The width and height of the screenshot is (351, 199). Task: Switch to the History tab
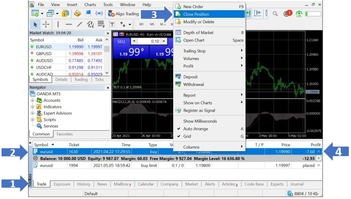[x=84, y=184]
